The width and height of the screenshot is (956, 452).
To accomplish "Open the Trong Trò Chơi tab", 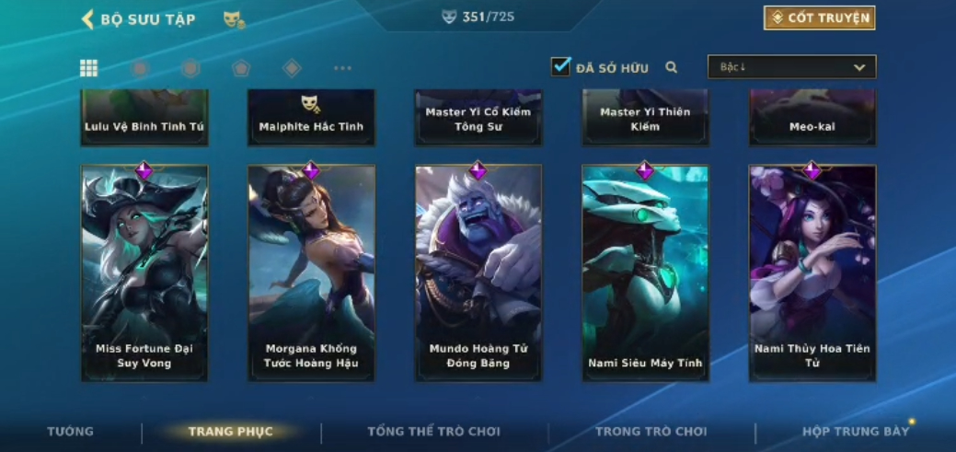I will click(x=651, y=431).
